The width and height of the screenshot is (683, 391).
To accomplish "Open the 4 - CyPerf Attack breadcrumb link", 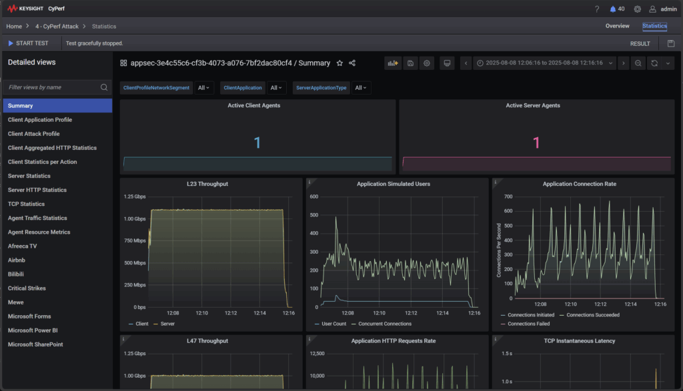I will point(57,27).
